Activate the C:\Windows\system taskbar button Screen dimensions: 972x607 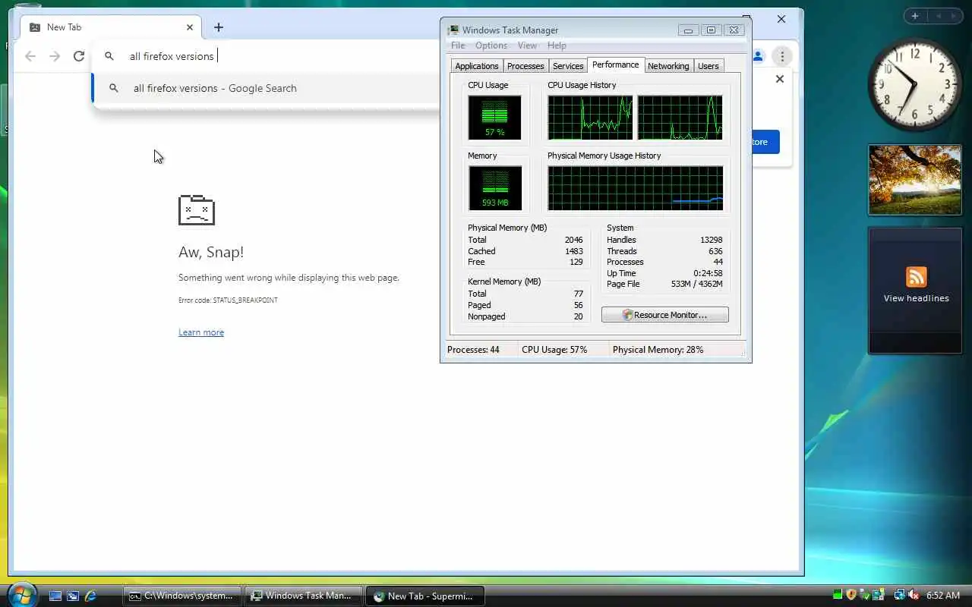[182, 596]
